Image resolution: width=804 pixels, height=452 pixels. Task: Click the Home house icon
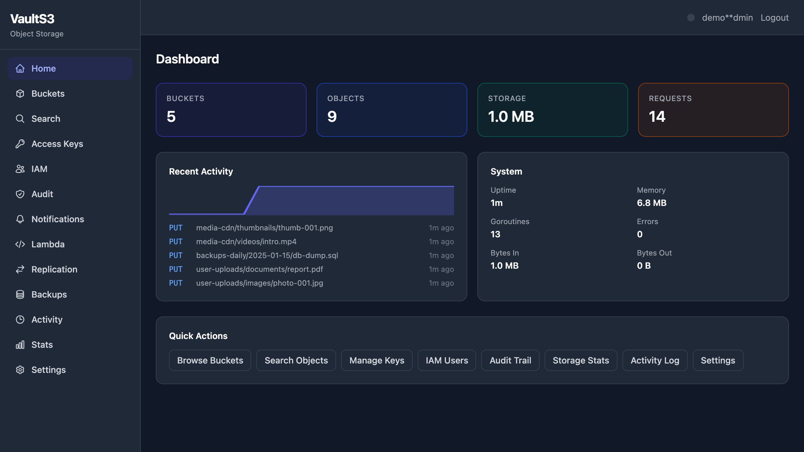pos(20,68)
